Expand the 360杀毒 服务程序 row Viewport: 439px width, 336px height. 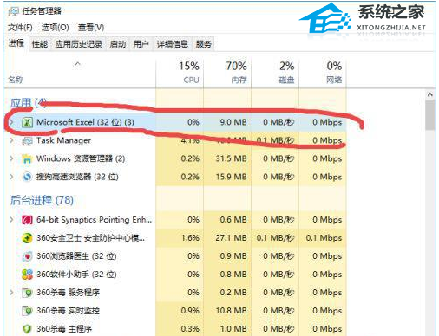click(11, 293)
